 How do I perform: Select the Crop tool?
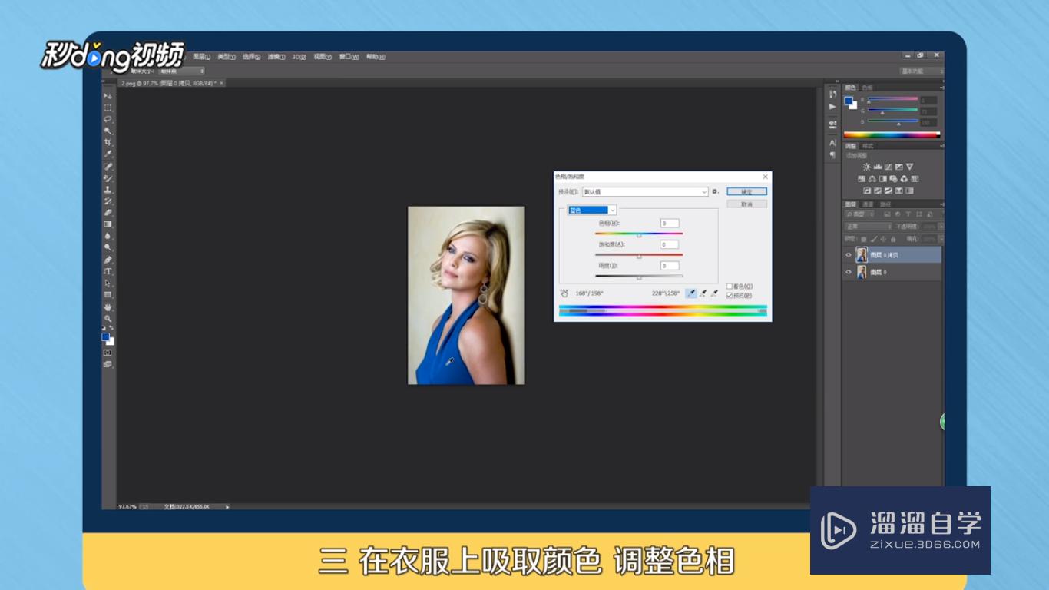click(x=108, y=142)
